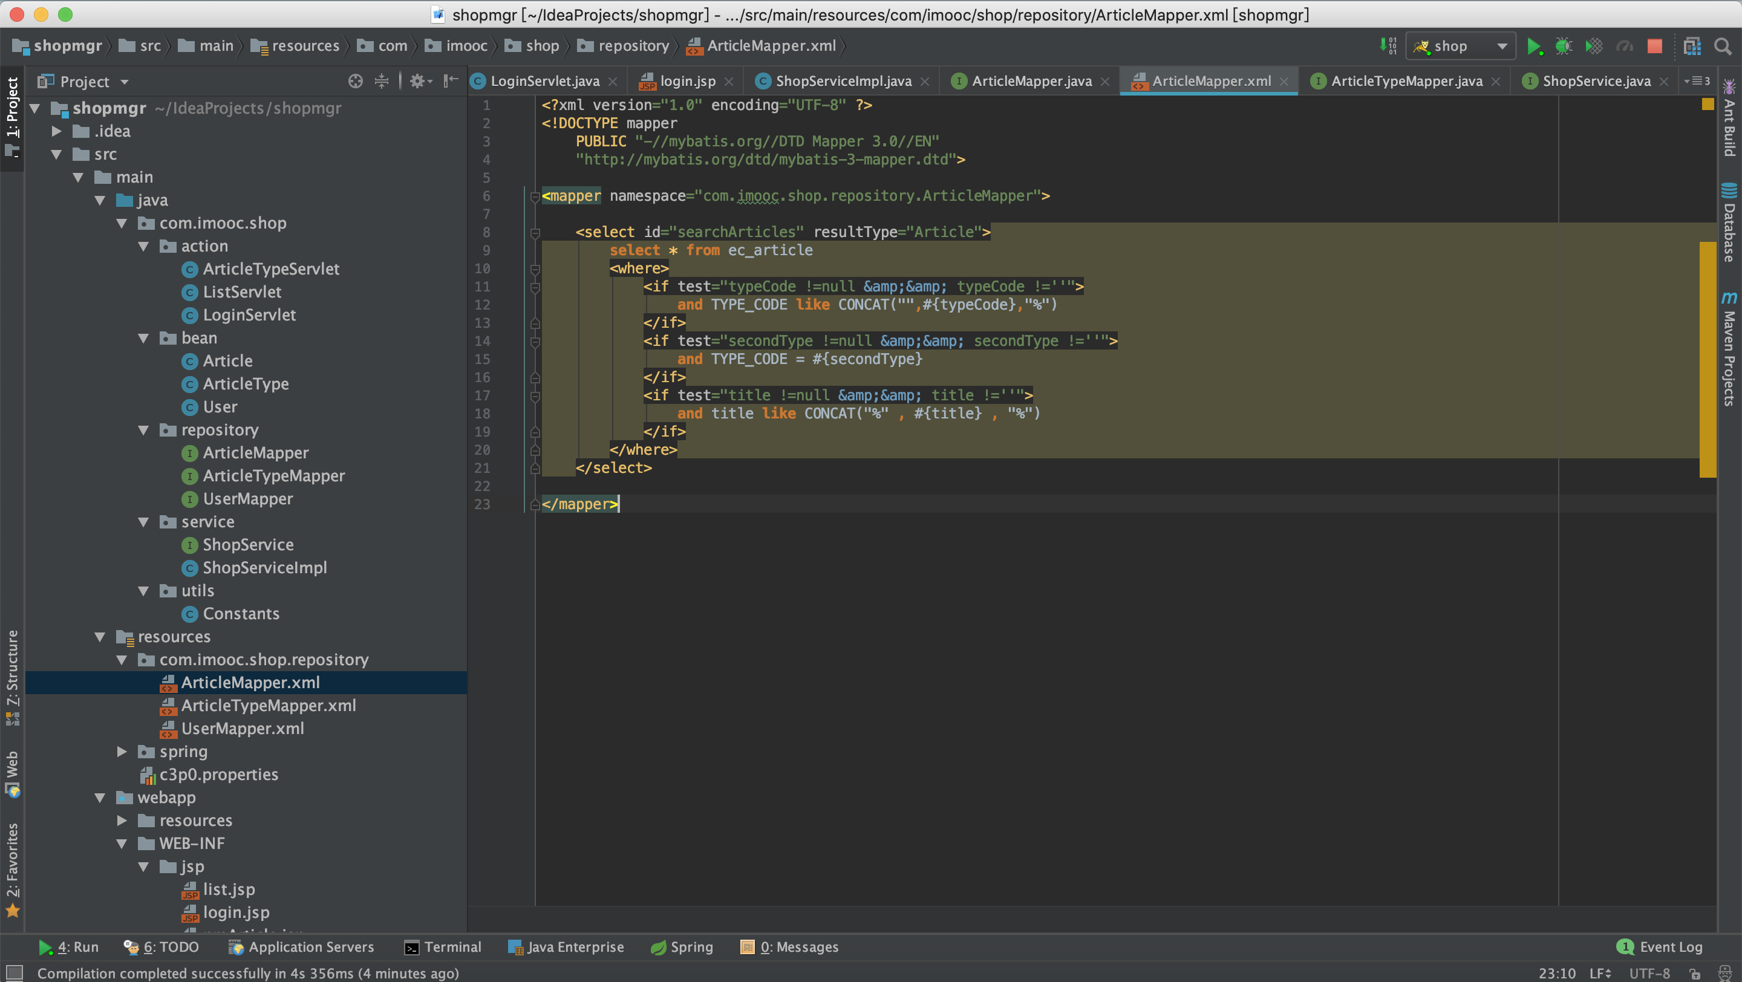Click the Collapse All icon in Project panel
This screenshot has width=1742, height=982.
(x=382, y=81)
